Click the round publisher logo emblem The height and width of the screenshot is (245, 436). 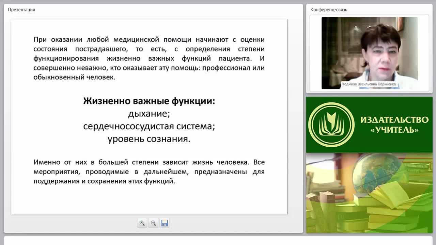331,125
